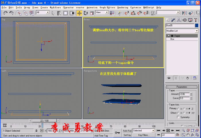Enable the Symmetry checkbox
The image size is (201, 138).
[x=178, y=117]
